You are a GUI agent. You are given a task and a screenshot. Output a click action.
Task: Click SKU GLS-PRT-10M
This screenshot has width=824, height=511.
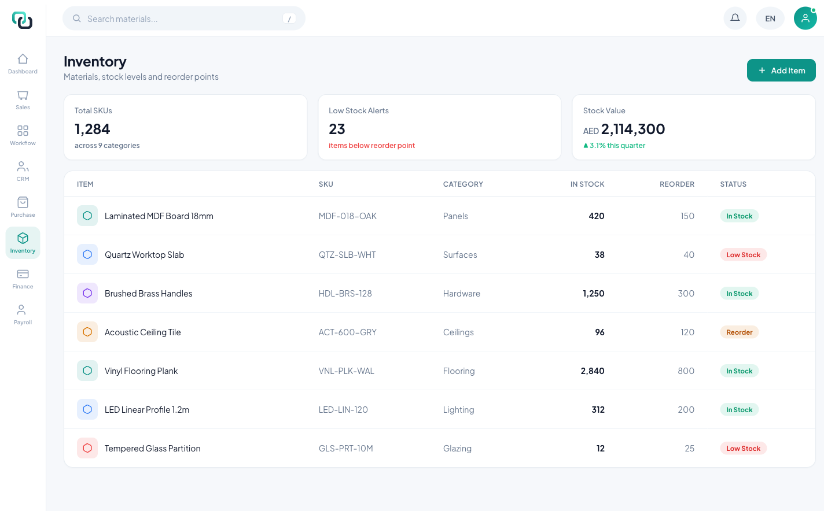pos(346,449)
